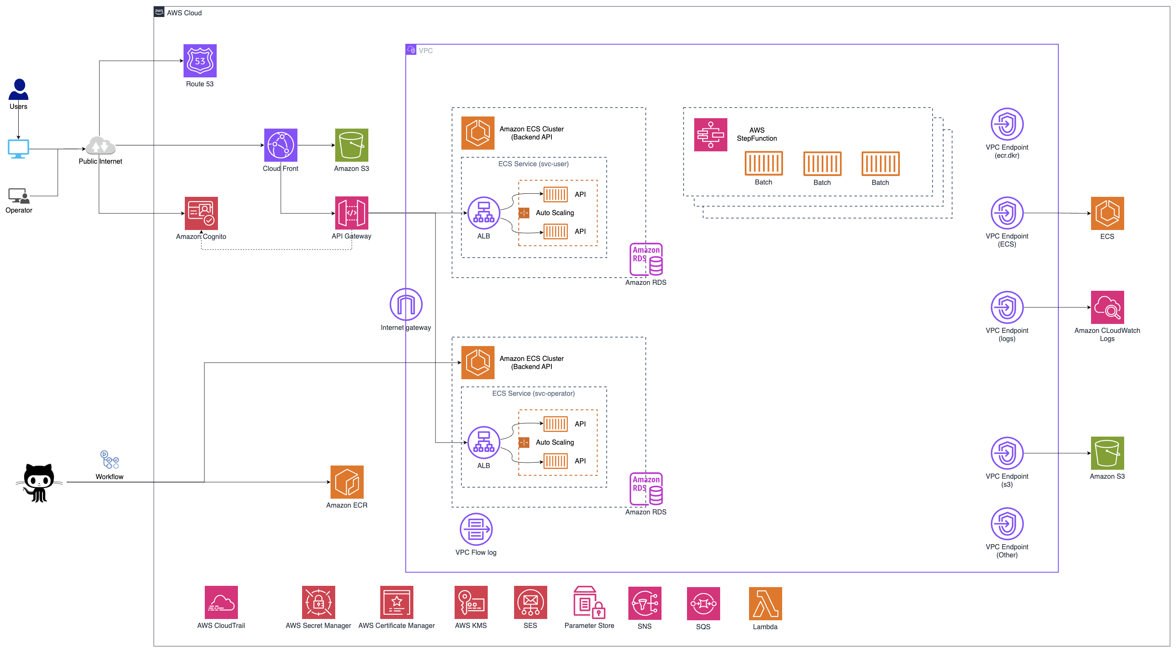Click the Amazon CloudWatch Logs icon
Image resolution: width=1176 pixels, height=653 pixels.
click(1107, 307)
